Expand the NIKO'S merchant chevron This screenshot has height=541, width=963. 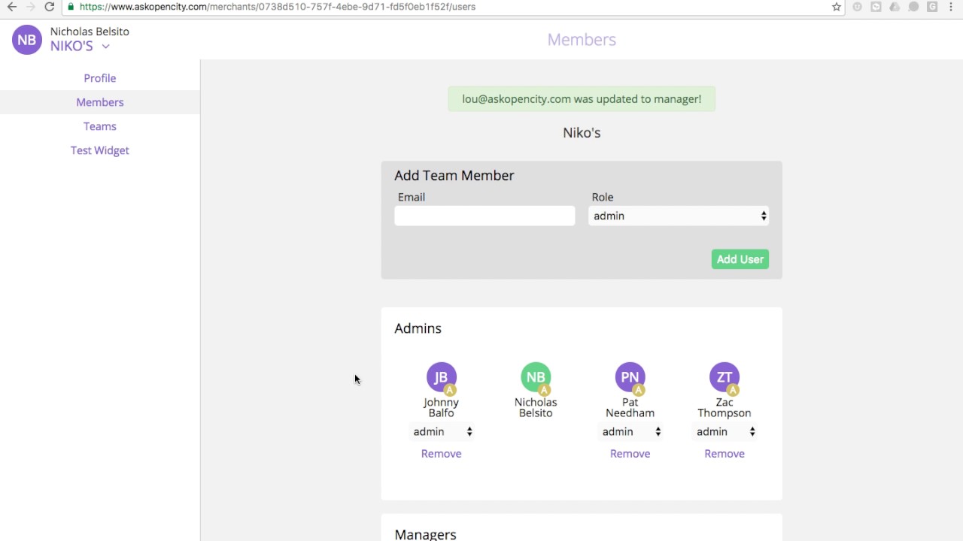106,47
